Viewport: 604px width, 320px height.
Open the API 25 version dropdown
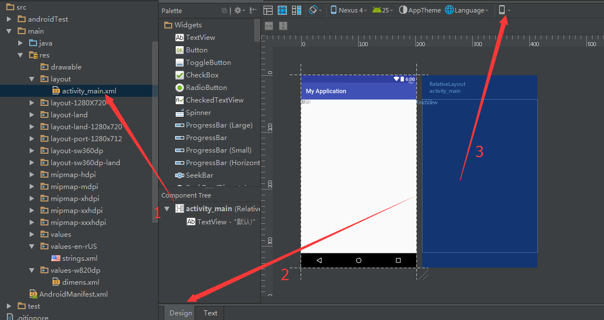[382, 10]
